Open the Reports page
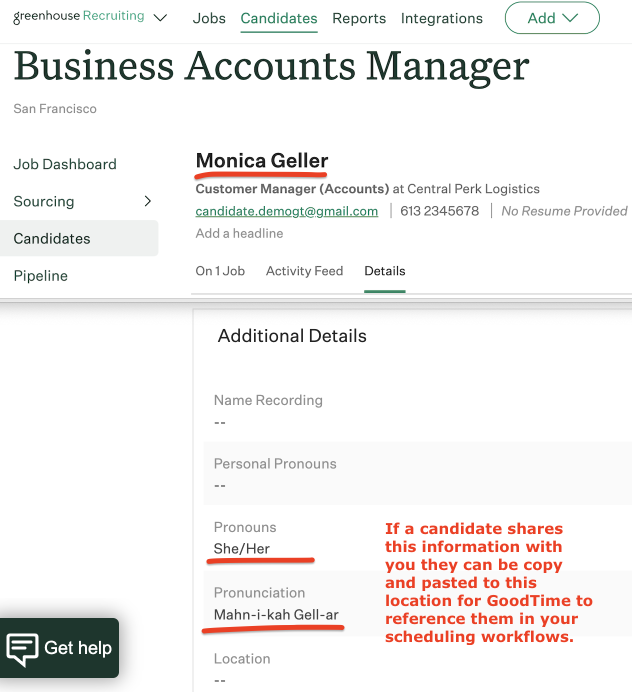This screenshot has width=632, height=692. [x=359, y=18]
